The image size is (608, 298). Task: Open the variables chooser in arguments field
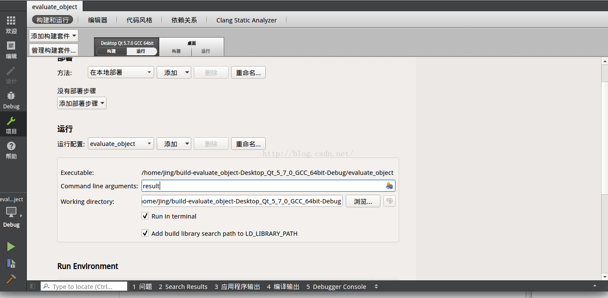coord(389,186)
